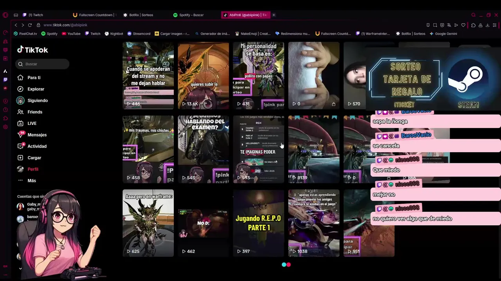Image resolution: width=501 pixels, height=281 pixels.
Task: Click the ad blocker shield icon
Action: [442, 25]
